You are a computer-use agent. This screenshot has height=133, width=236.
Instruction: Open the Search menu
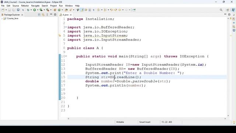click(45, 6)
